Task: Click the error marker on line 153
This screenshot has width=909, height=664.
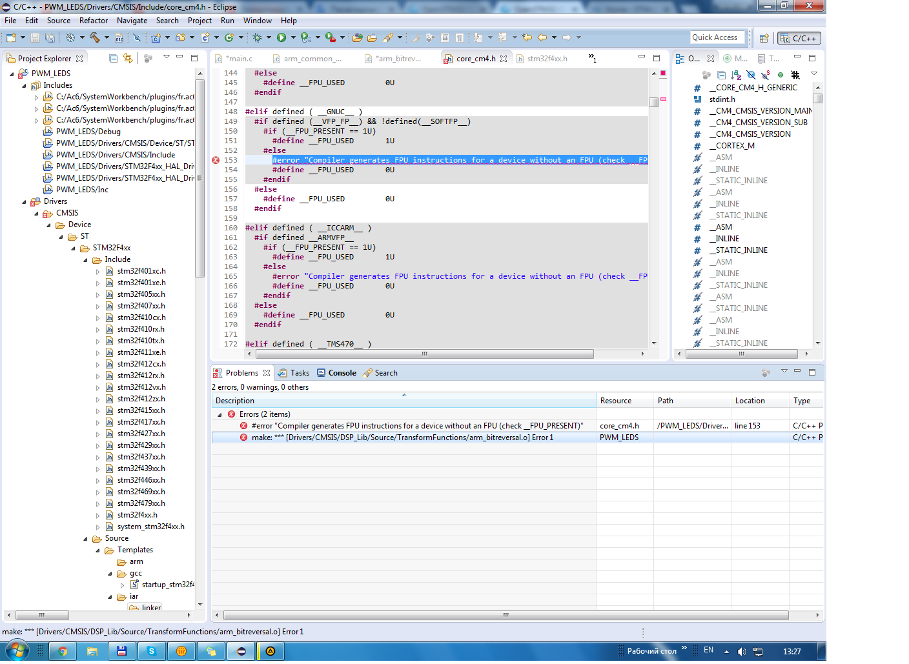Action: [x=216, y=160]
